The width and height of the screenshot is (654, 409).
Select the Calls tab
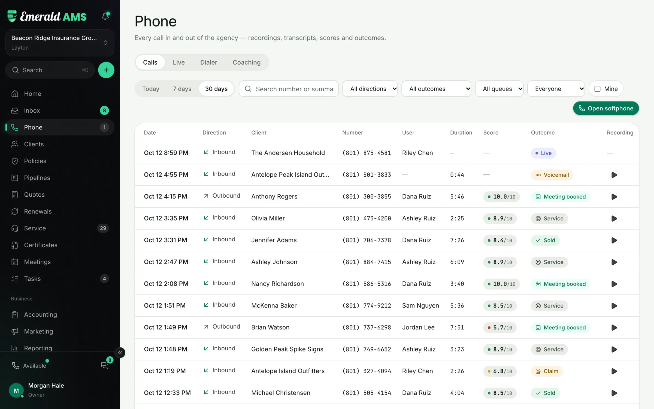(150, 62)
